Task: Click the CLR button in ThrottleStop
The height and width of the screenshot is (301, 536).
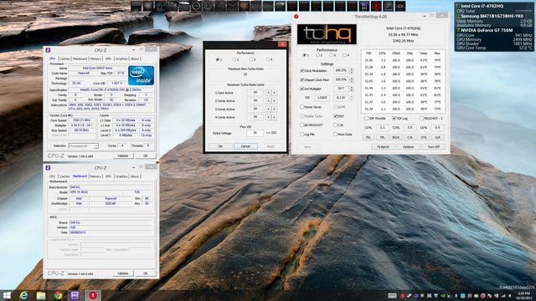Action: tap(437, 137)
